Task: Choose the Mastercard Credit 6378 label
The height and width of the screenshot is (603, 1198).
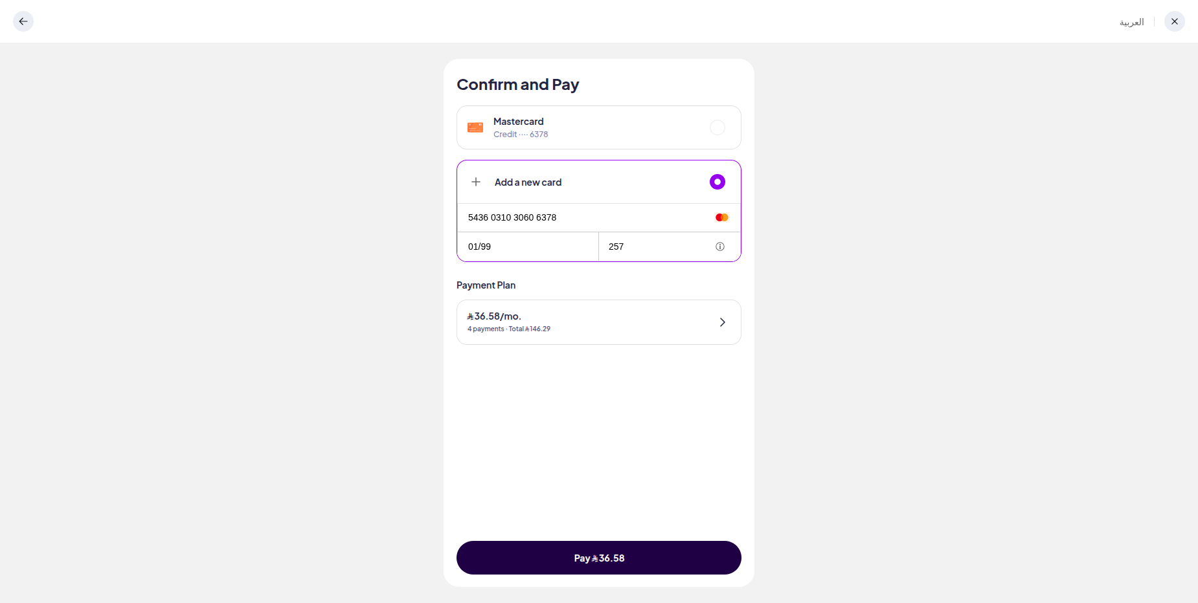Action: 520,127
